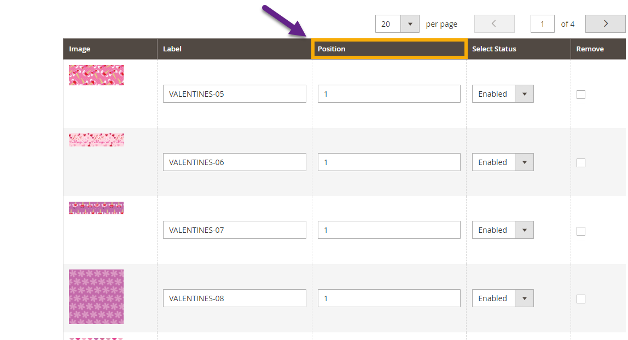Open the per page dropdown showing 20
Image resolution: width=628 pixels, height=340 pixels.
click(411, 24)
